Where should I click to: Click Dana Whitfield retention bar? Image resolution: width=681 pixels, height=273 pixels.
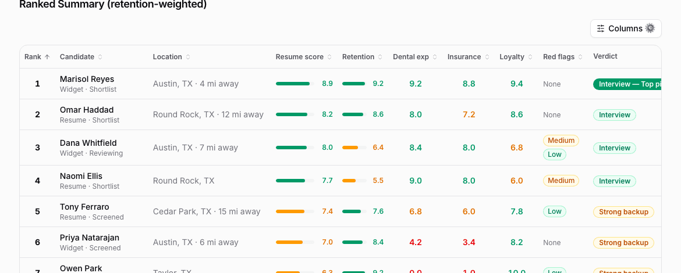354,148
